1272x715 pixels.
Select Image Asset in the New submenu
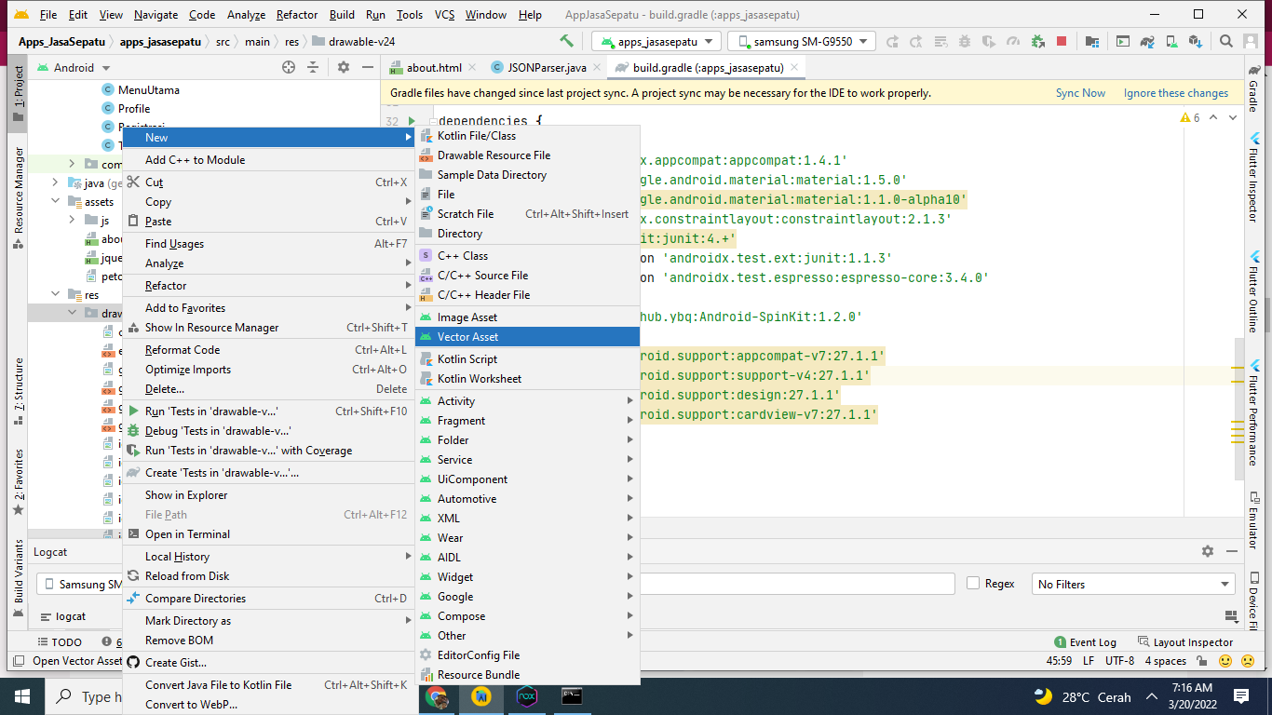(x=527, y=317)
